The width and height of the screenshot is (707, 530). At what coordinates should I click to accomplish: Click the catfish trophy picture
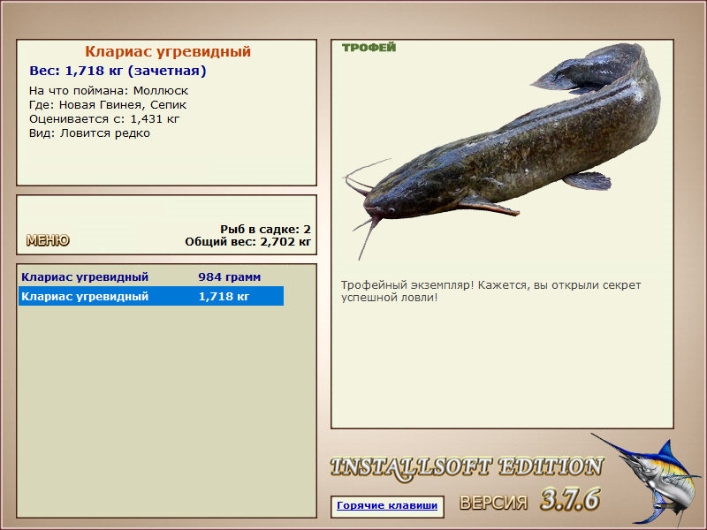(x=501, y=151)
